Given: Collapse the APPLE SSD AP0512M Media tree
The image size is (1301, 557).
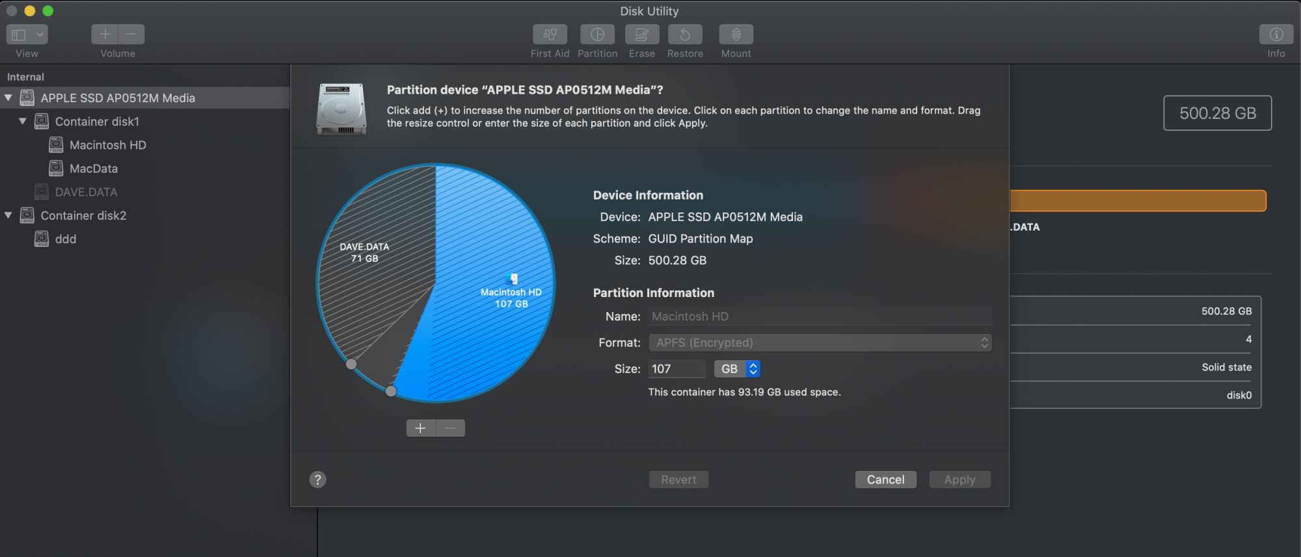Looking at the screenshot, I should click(x=8, y=98).
